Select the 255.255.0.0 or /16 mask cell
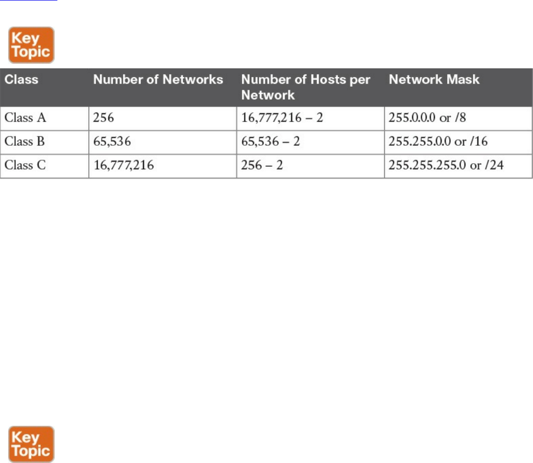The image size is (533, 463). pyautogui.click(x=458, y=142)
